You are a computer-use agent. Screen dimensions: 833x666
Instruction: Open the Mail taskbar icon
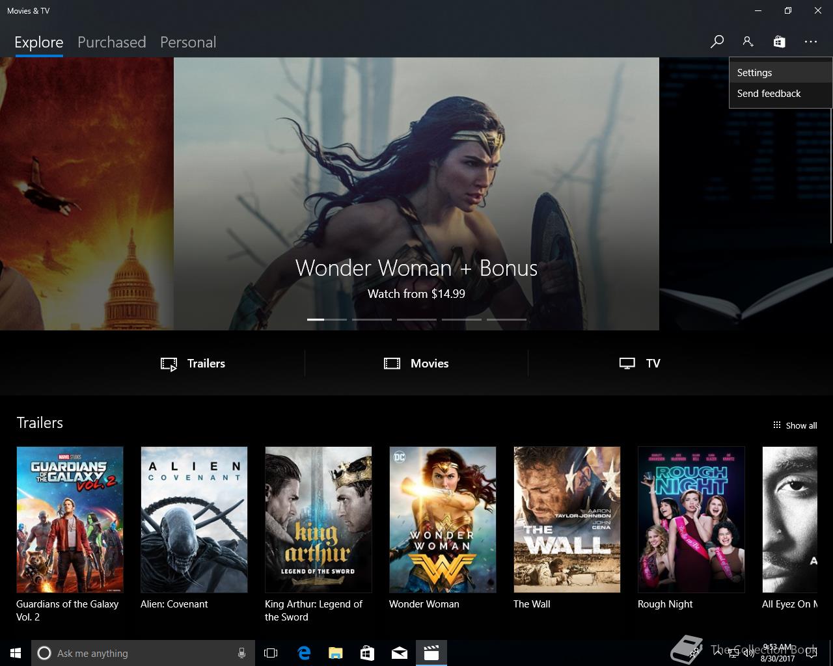pyautogui.click(x=399, y=653)
